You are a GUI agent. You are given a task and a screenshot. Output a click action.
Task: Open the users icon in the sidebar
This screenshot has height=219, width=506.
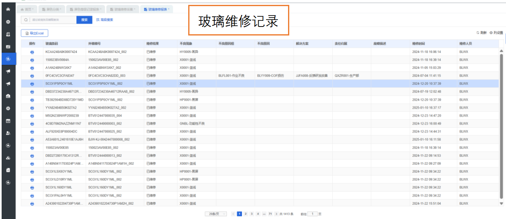point(8,133)
